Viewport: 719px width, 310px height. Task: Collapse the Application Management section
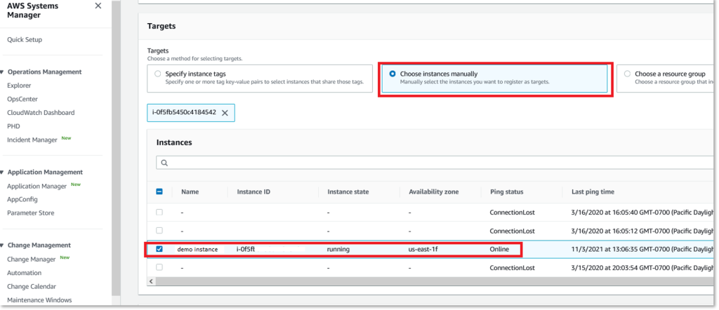click(x=2, y=172)
